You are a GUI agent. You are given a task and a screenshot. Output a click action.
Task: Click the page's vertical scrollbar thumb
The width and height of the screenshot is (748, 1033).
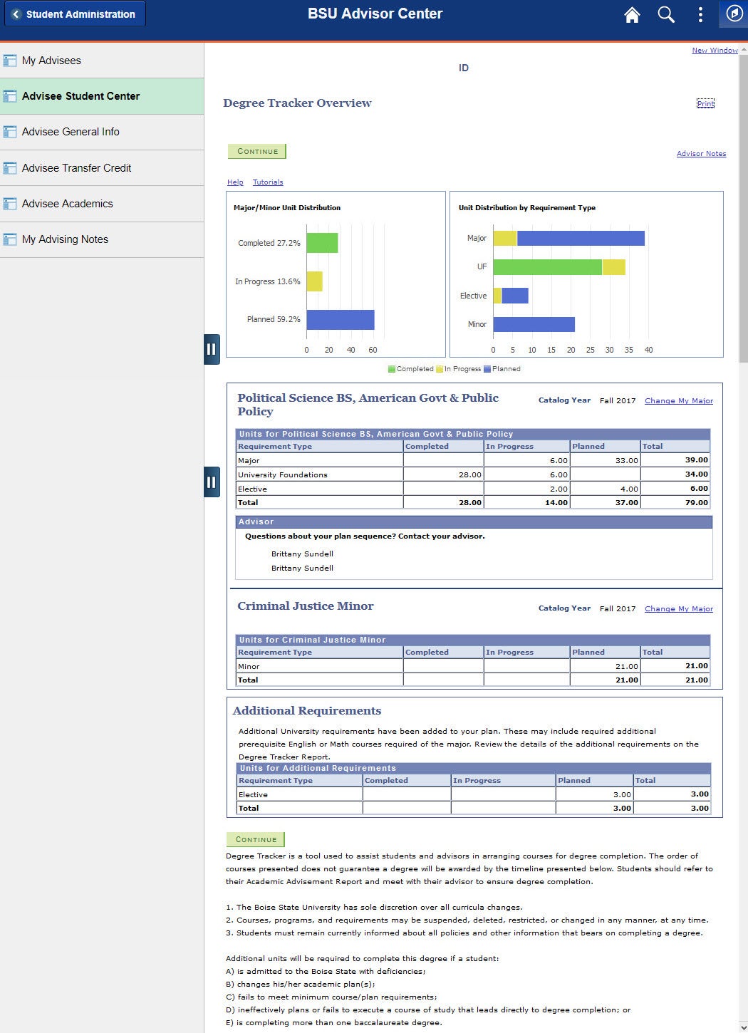tap(744, 209)
